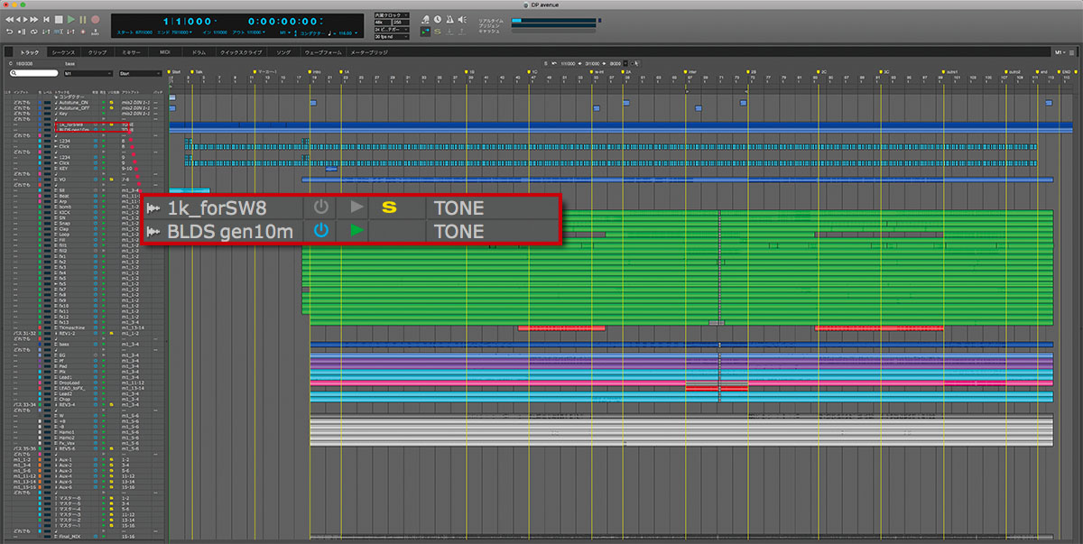Click the 1|1|000 bar counter display
This screenshot has height=544, width=1083.
tap(188, 21)
